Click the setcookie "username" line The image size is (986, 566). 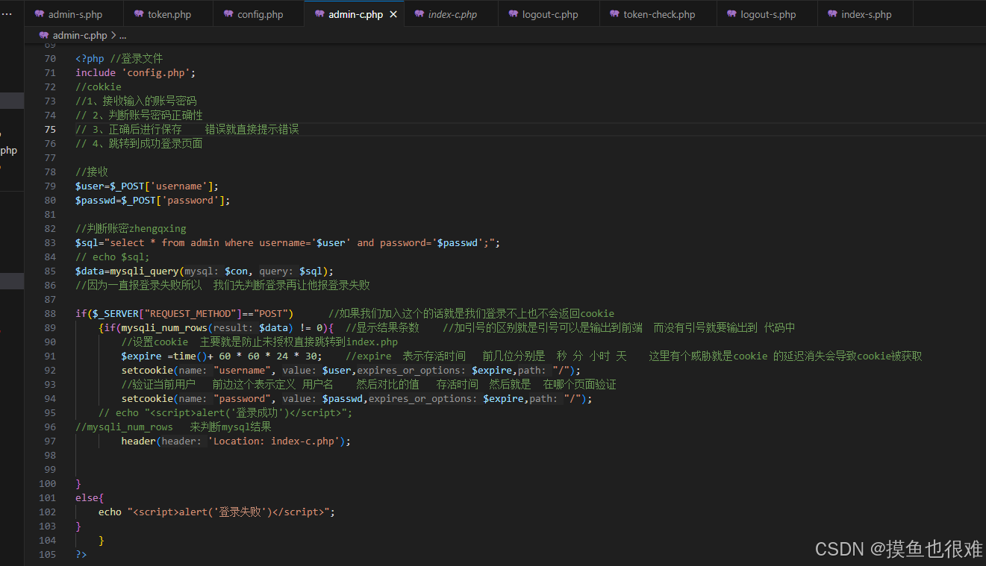point(351,370)
